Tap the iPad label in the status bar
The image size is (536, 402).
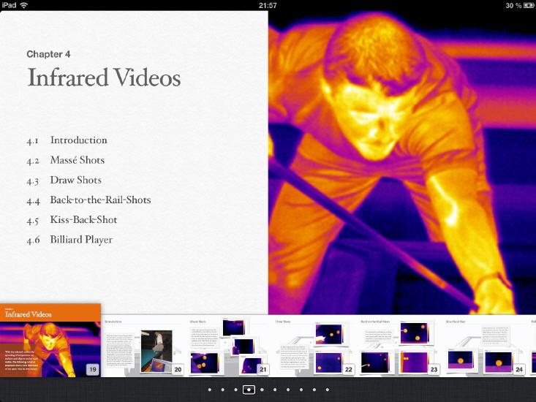pos(9,5)
